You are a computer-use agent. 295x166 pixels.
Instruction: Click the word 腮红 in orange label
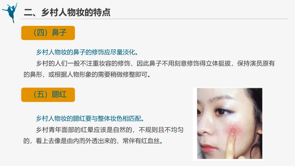(59, 95)
